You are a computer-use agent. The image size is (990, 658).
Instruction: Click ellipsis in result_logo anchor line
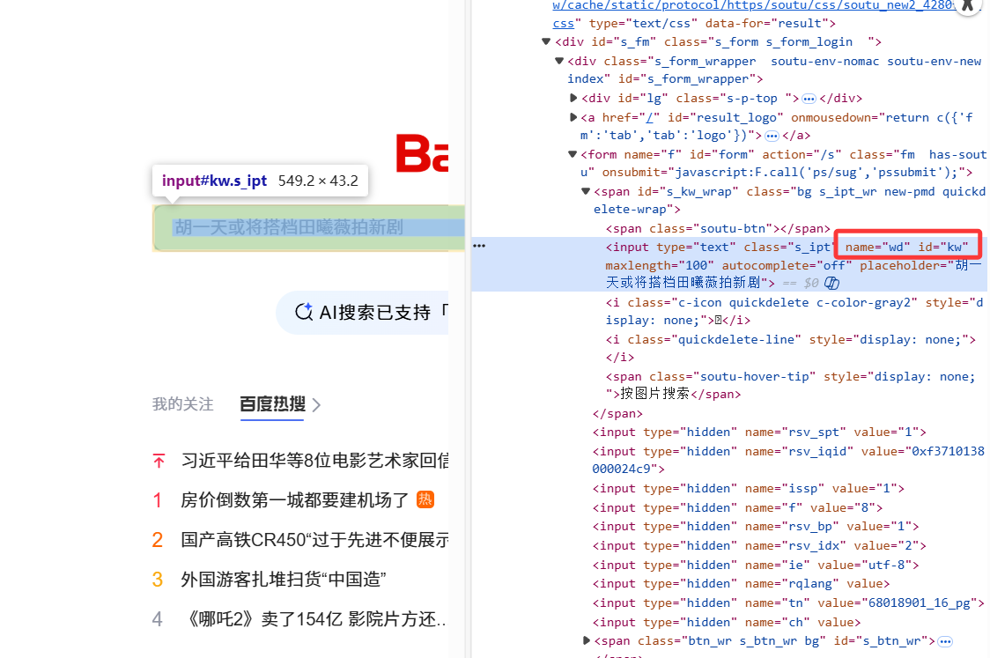pos(772,136)
